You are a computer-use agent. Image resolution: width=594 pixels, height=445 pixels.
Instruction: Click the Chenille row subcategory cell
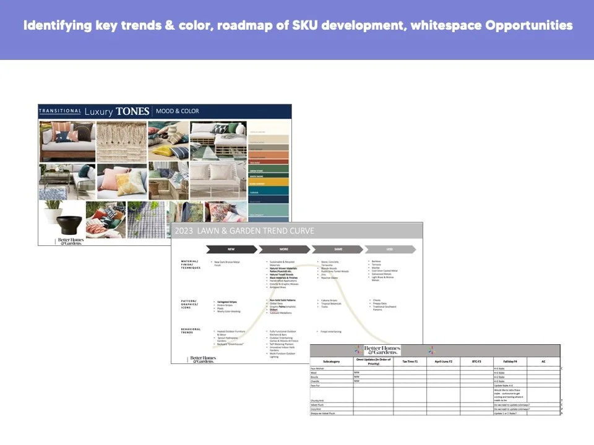[332, 381]
